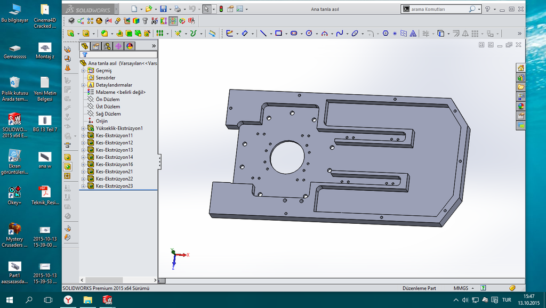The width and height of the screenshot is (546, 308).
Task: Select the Spline sketch tool
Action: (339, 33)
